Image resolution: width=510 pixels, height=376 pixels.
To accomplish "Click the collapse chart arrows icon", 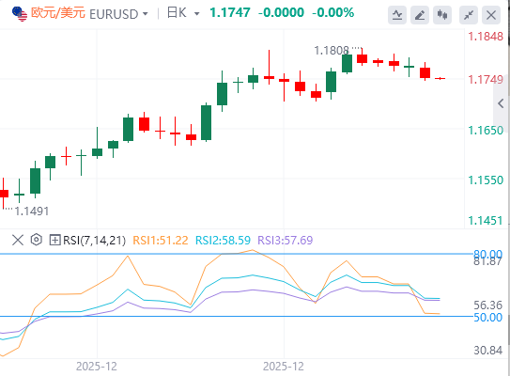I will pos(469,15).
